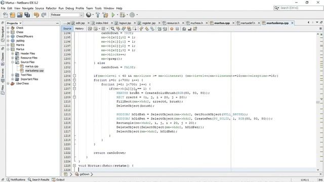Click the Profile Project round icon

[132, 15]
